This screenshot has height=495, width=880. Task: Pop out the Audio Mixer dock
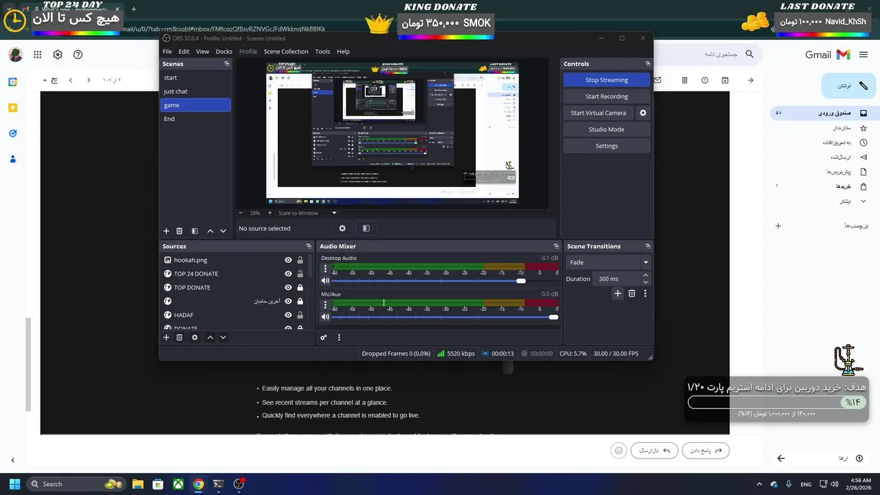(556, 246)
